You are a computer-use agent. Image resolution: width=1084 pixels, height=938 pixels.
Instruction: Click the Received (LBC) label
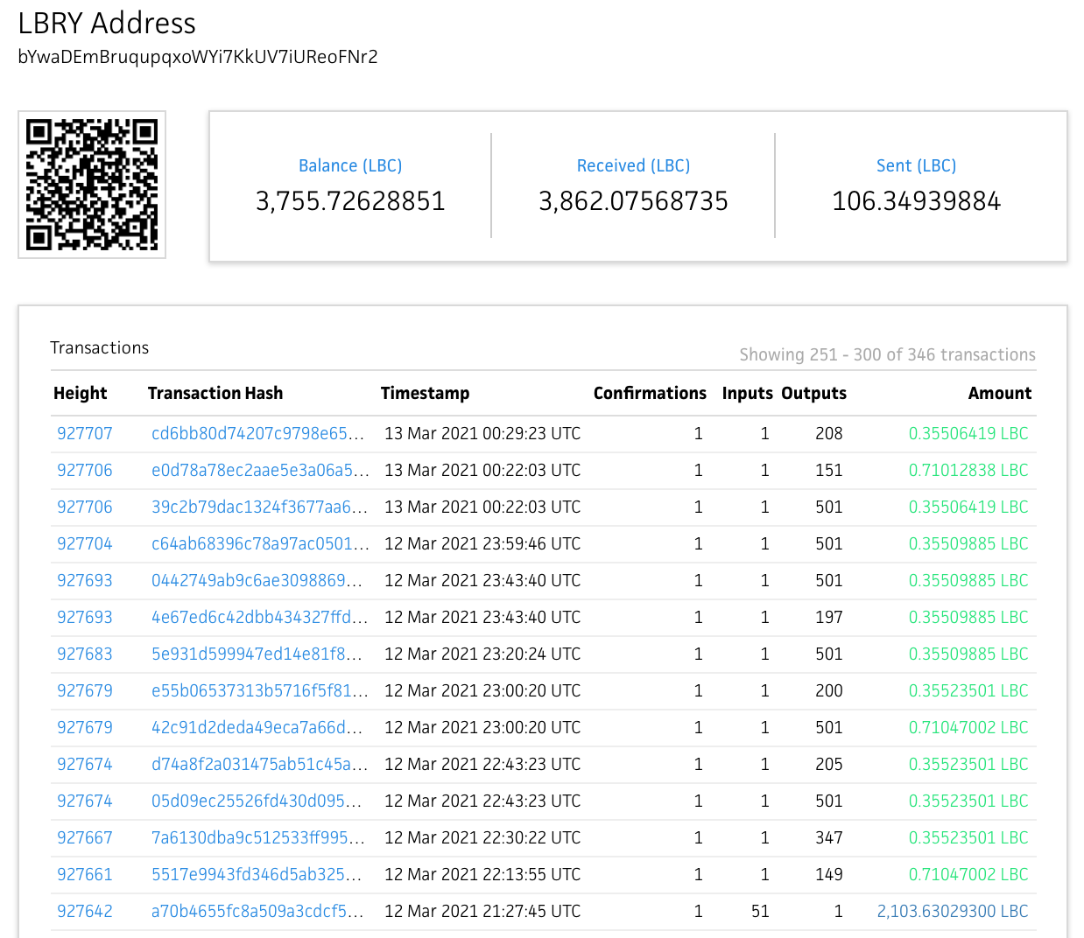click(633, 165)
